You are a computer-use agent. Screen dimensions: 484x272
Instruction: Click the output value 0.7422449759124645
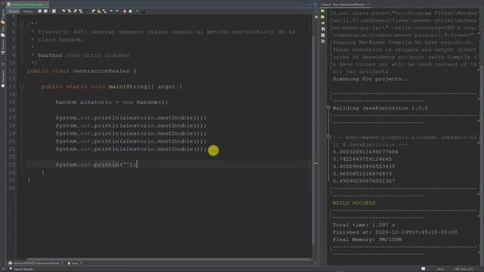pyautogui.click(x=362, y=159)
